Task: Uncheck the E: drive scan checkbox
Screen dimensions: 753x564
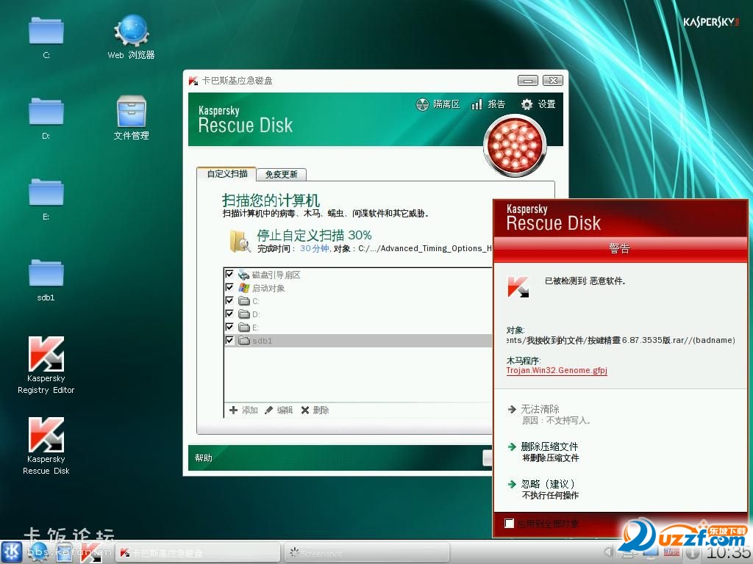Action: point(229,327)
